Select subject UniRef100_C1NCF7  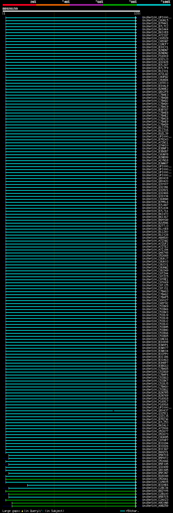click(x=155, y=44)
